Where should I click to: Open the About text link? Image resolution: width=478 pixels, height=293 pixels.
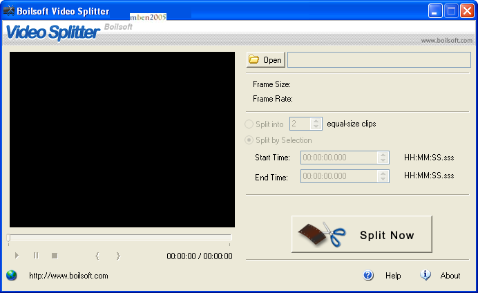[x=450, y=276]
